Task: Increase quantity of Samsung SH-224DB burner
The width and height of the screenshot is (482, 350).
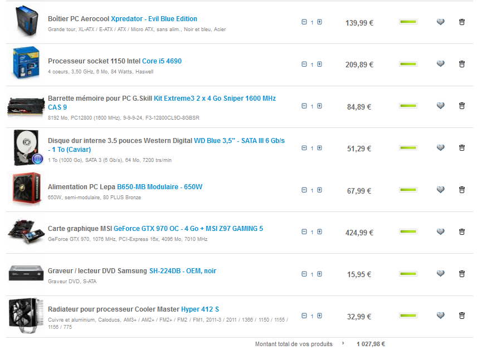Action: click(x=319, y=274)
